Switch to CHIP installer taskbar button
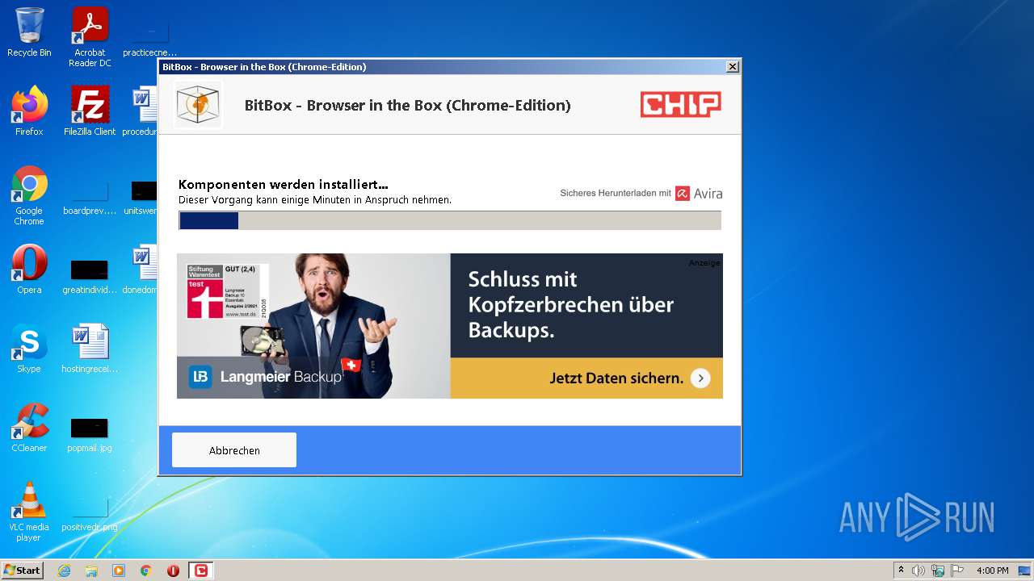The image size is (1034, 581). (201, 571)
